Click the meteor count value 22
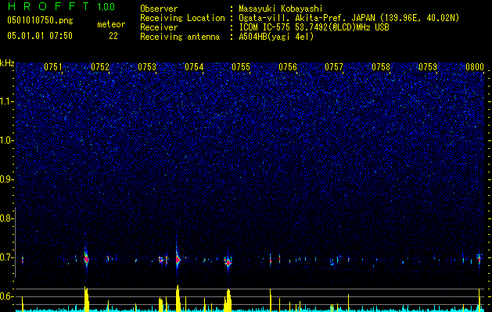This screenshot has height=312, width=492. click(x=113, y=36)
